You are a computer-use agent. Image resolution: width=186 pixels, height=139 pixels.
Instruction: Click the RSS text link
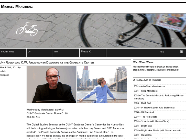(x=162, y=52)
